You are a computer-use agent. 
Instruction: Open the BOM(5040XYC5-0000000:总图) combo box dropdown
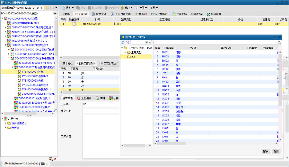pyautogui.click(x=55, y=13)
